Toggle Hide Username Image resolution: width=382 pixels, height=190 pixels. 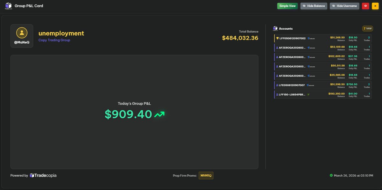coord(344,6)
